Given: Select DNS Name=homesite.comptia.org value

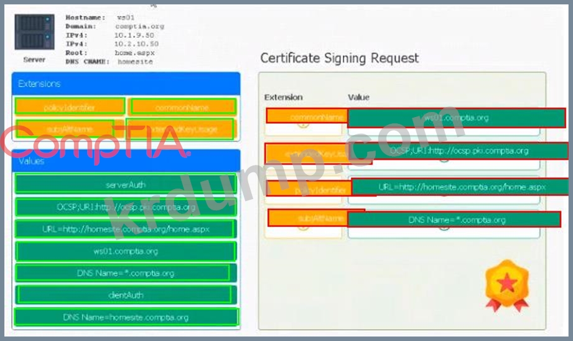Looking at the screenshot, I should 125,317.
